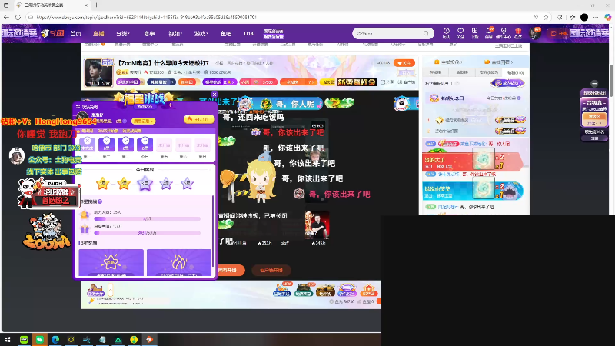Click the orange web-stream button below player
The image size is (615, 346).
click(231, 271)
